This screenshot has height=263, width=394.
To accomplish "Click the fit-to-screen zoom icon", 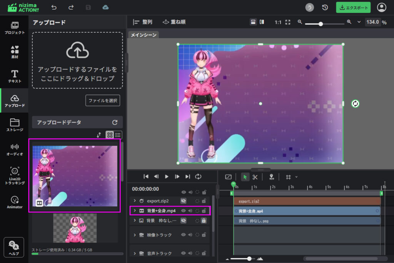I will point(288,22).
